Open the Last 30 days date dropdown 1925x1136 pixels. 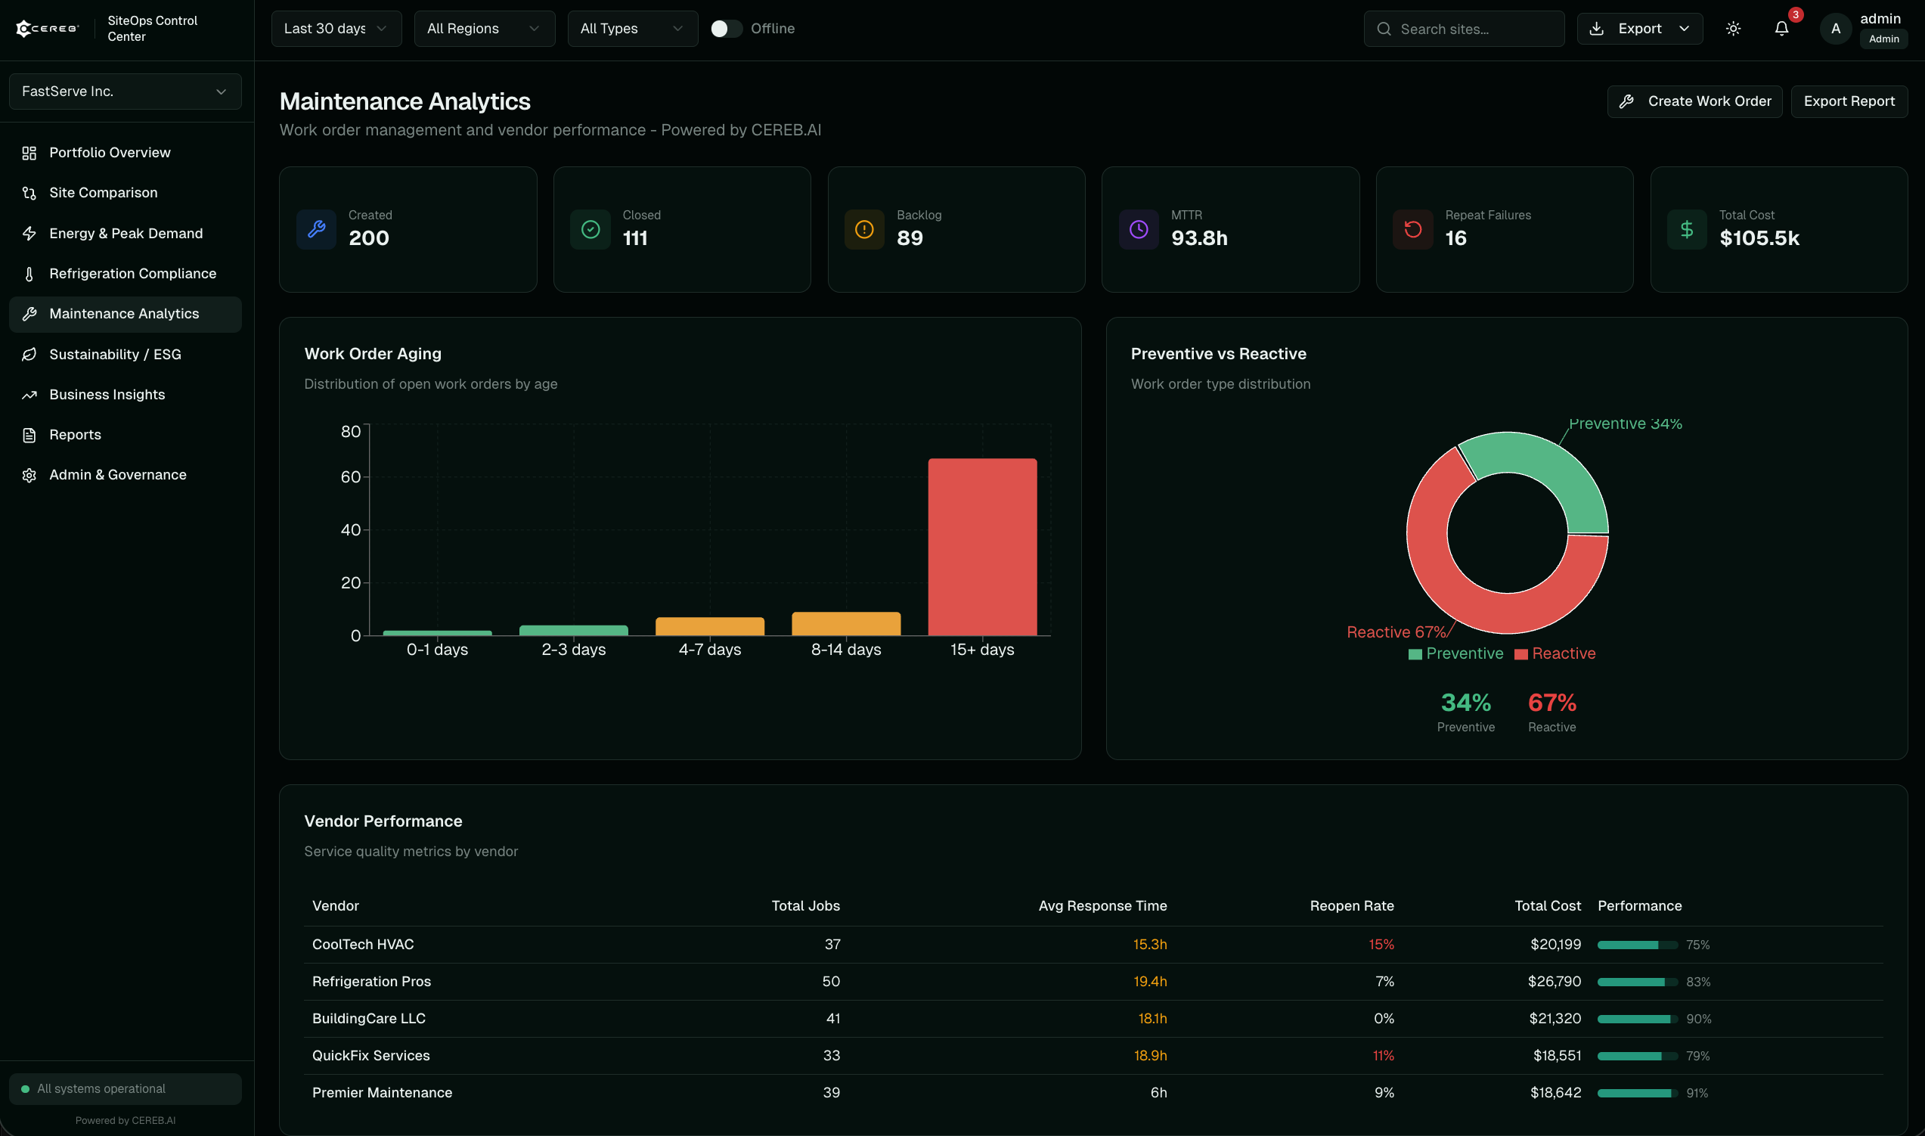click(336, 28)
